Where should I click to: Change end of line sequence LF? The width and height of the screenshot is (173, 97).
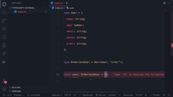pos(75,95)
